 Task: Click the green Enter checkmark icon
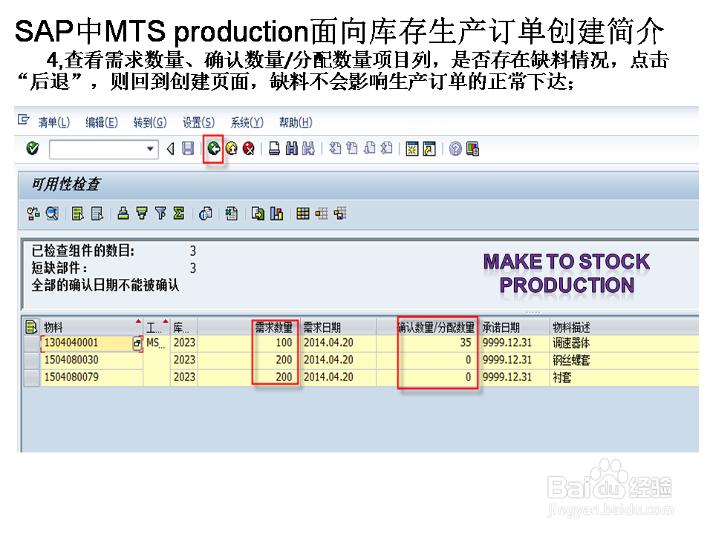[x=33, y=148]
